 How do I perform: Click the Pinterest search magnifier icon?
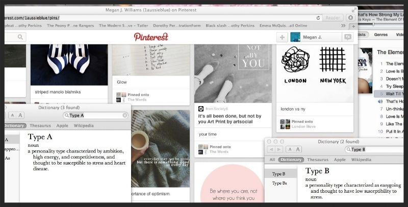tap(20, 37)
